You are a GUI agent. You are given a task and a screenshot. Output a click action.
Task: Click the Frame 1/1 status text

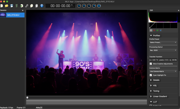pyautogui.click(x=21, y=108)
